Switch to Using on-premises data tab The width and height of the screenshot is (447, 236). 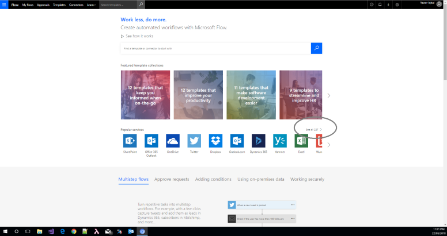261,179
